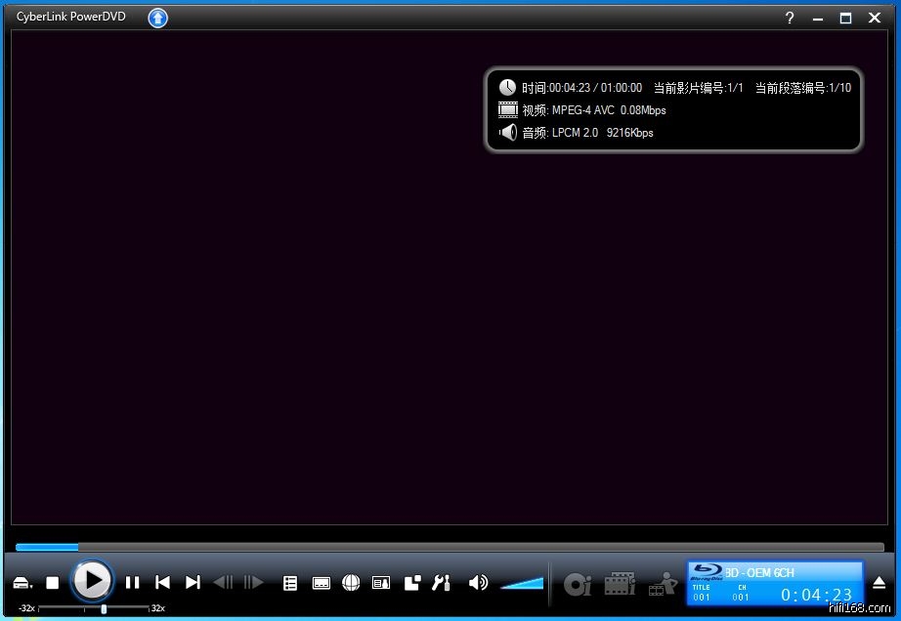Open settings with the wrench icon
This screenshot has width=901, height=621.
coord(441,583)
